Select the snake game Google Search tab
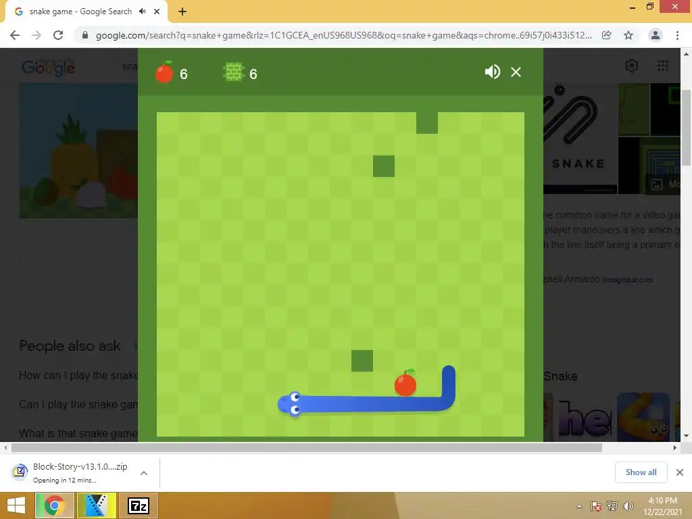692x519 pixels. coord(86,12)
